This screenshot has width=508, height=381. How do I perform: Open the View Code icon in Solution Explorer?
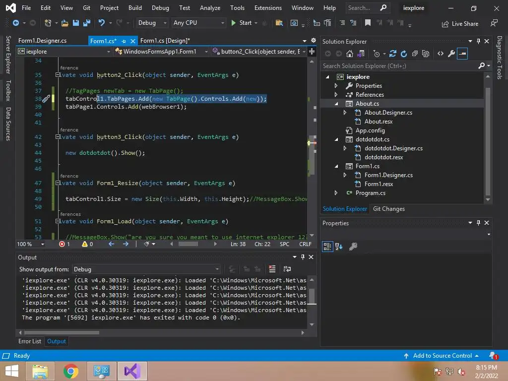click(440, 54)
